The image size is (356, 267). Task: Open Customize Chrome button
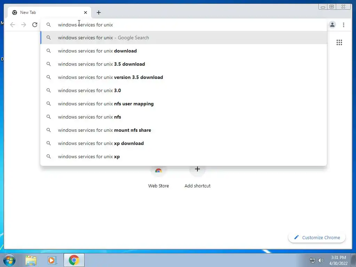tap(317, 237)
